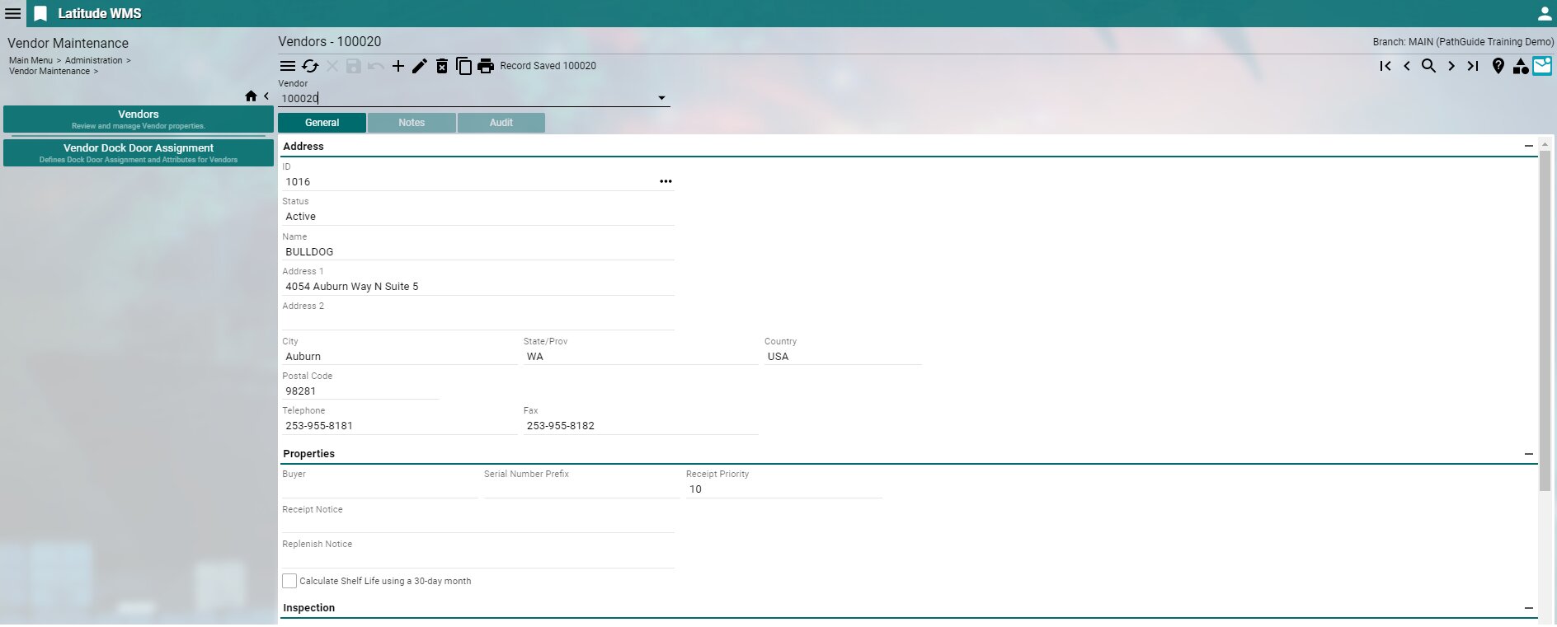Collapse the Properties section
The image size is (1557, 627).
(x=1528, y=454)
